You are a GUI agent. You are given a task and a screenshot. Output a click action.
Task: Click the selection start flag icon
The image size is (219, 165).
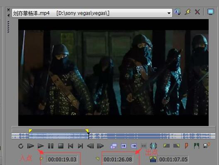(41, 159)
